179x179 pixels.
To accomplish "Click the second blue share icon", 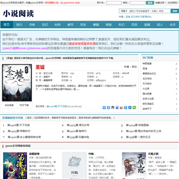I will pyautogui.click(x=108, y=107).
